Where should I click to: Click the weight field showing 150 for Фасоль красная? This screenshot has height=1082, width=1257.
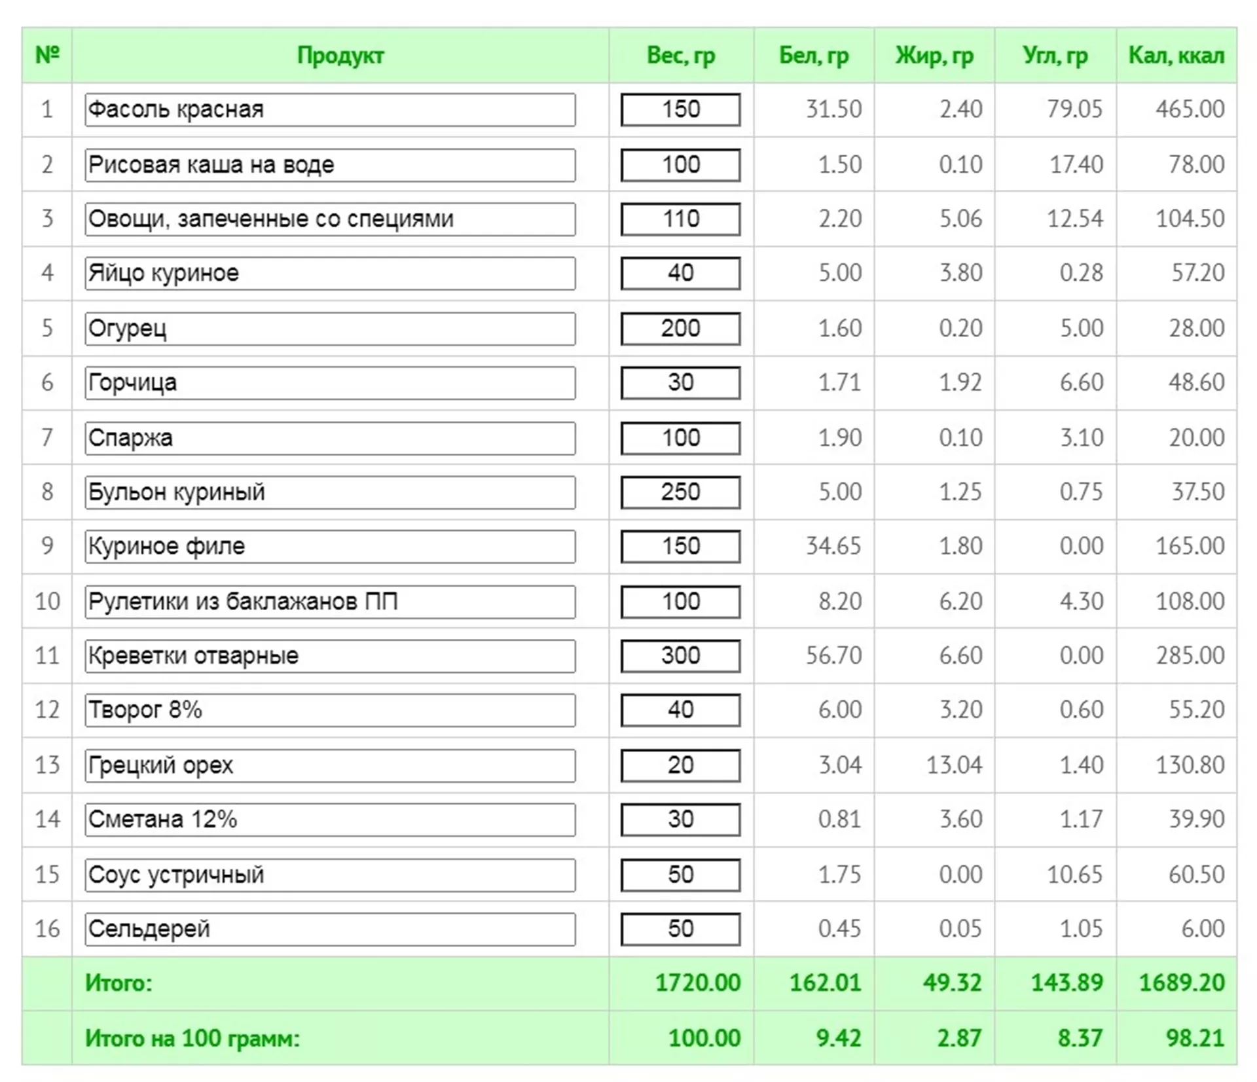pos(680,109)
